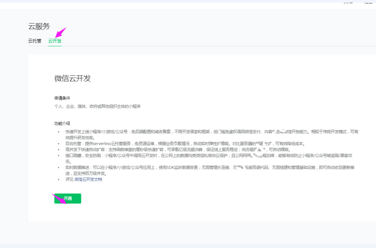The height and width of the screenshot is (248, 376).
Task: Click the text starting 个人、企业、媒体
Action: coord(98,106)
